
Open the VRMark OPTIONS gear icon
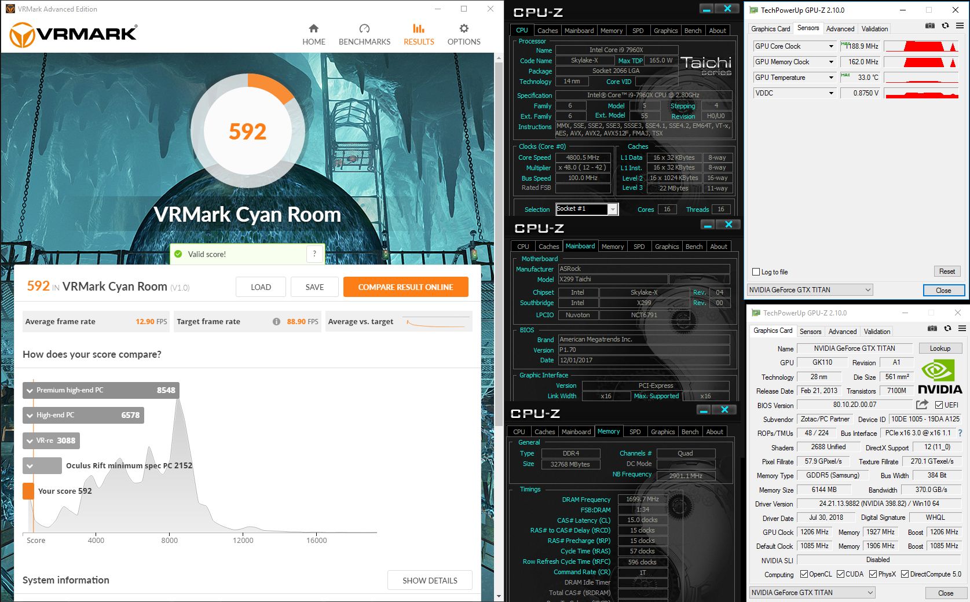464,28
